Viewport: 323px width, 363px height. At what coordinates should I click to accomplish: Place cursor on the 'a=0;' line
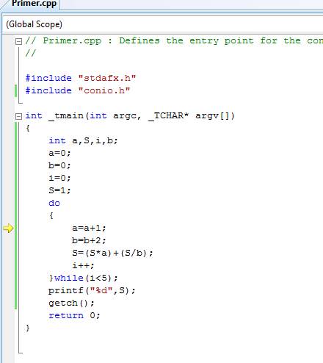[x=59, y=154]
